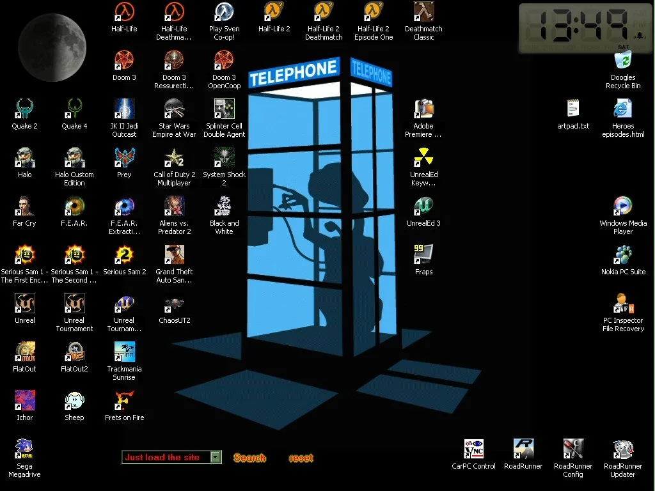Screen dimensions: 655x491
Task: Launch Adobe Premiere shortcut
Action: (x=423, y=109)
